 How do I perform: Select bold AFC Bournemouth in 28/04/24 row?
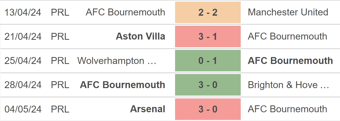[122, 85]
